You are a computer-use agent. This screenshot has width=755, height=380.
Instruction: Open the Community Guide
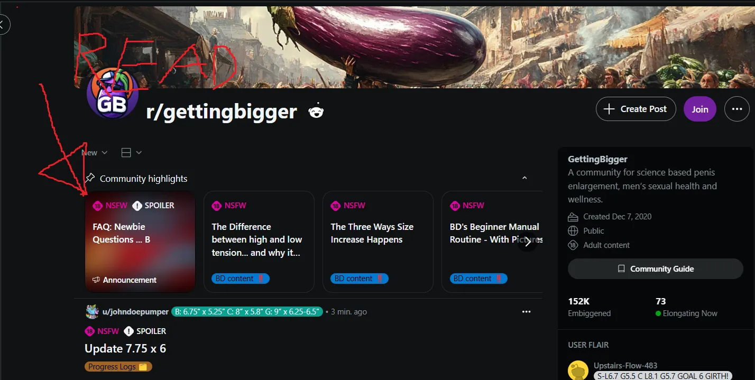click(656, 268)
